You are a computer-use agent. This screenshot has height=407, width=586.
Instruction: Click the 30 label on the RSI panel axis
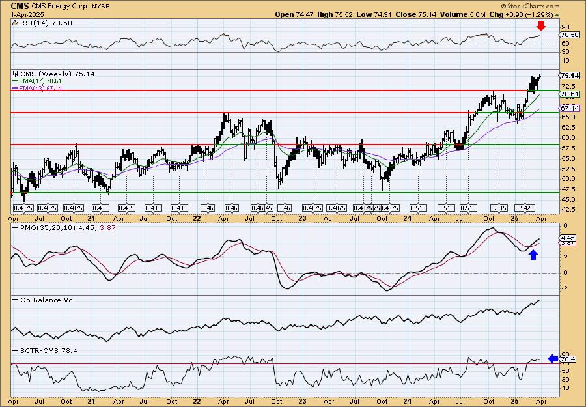pos(566,52)
